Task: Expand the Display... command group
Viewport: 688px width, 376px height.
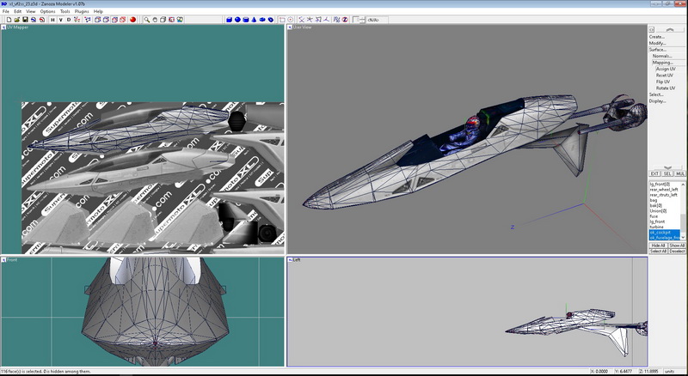Action: tap(657, 101)
